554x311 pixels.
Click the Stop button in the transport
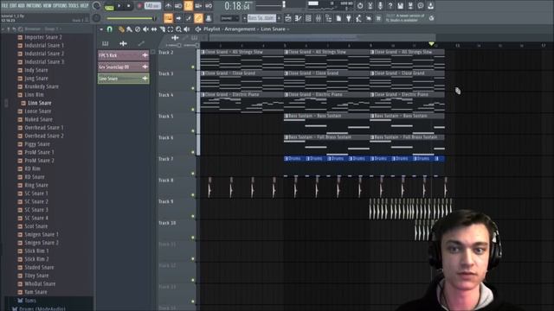[x=128, y=6]
